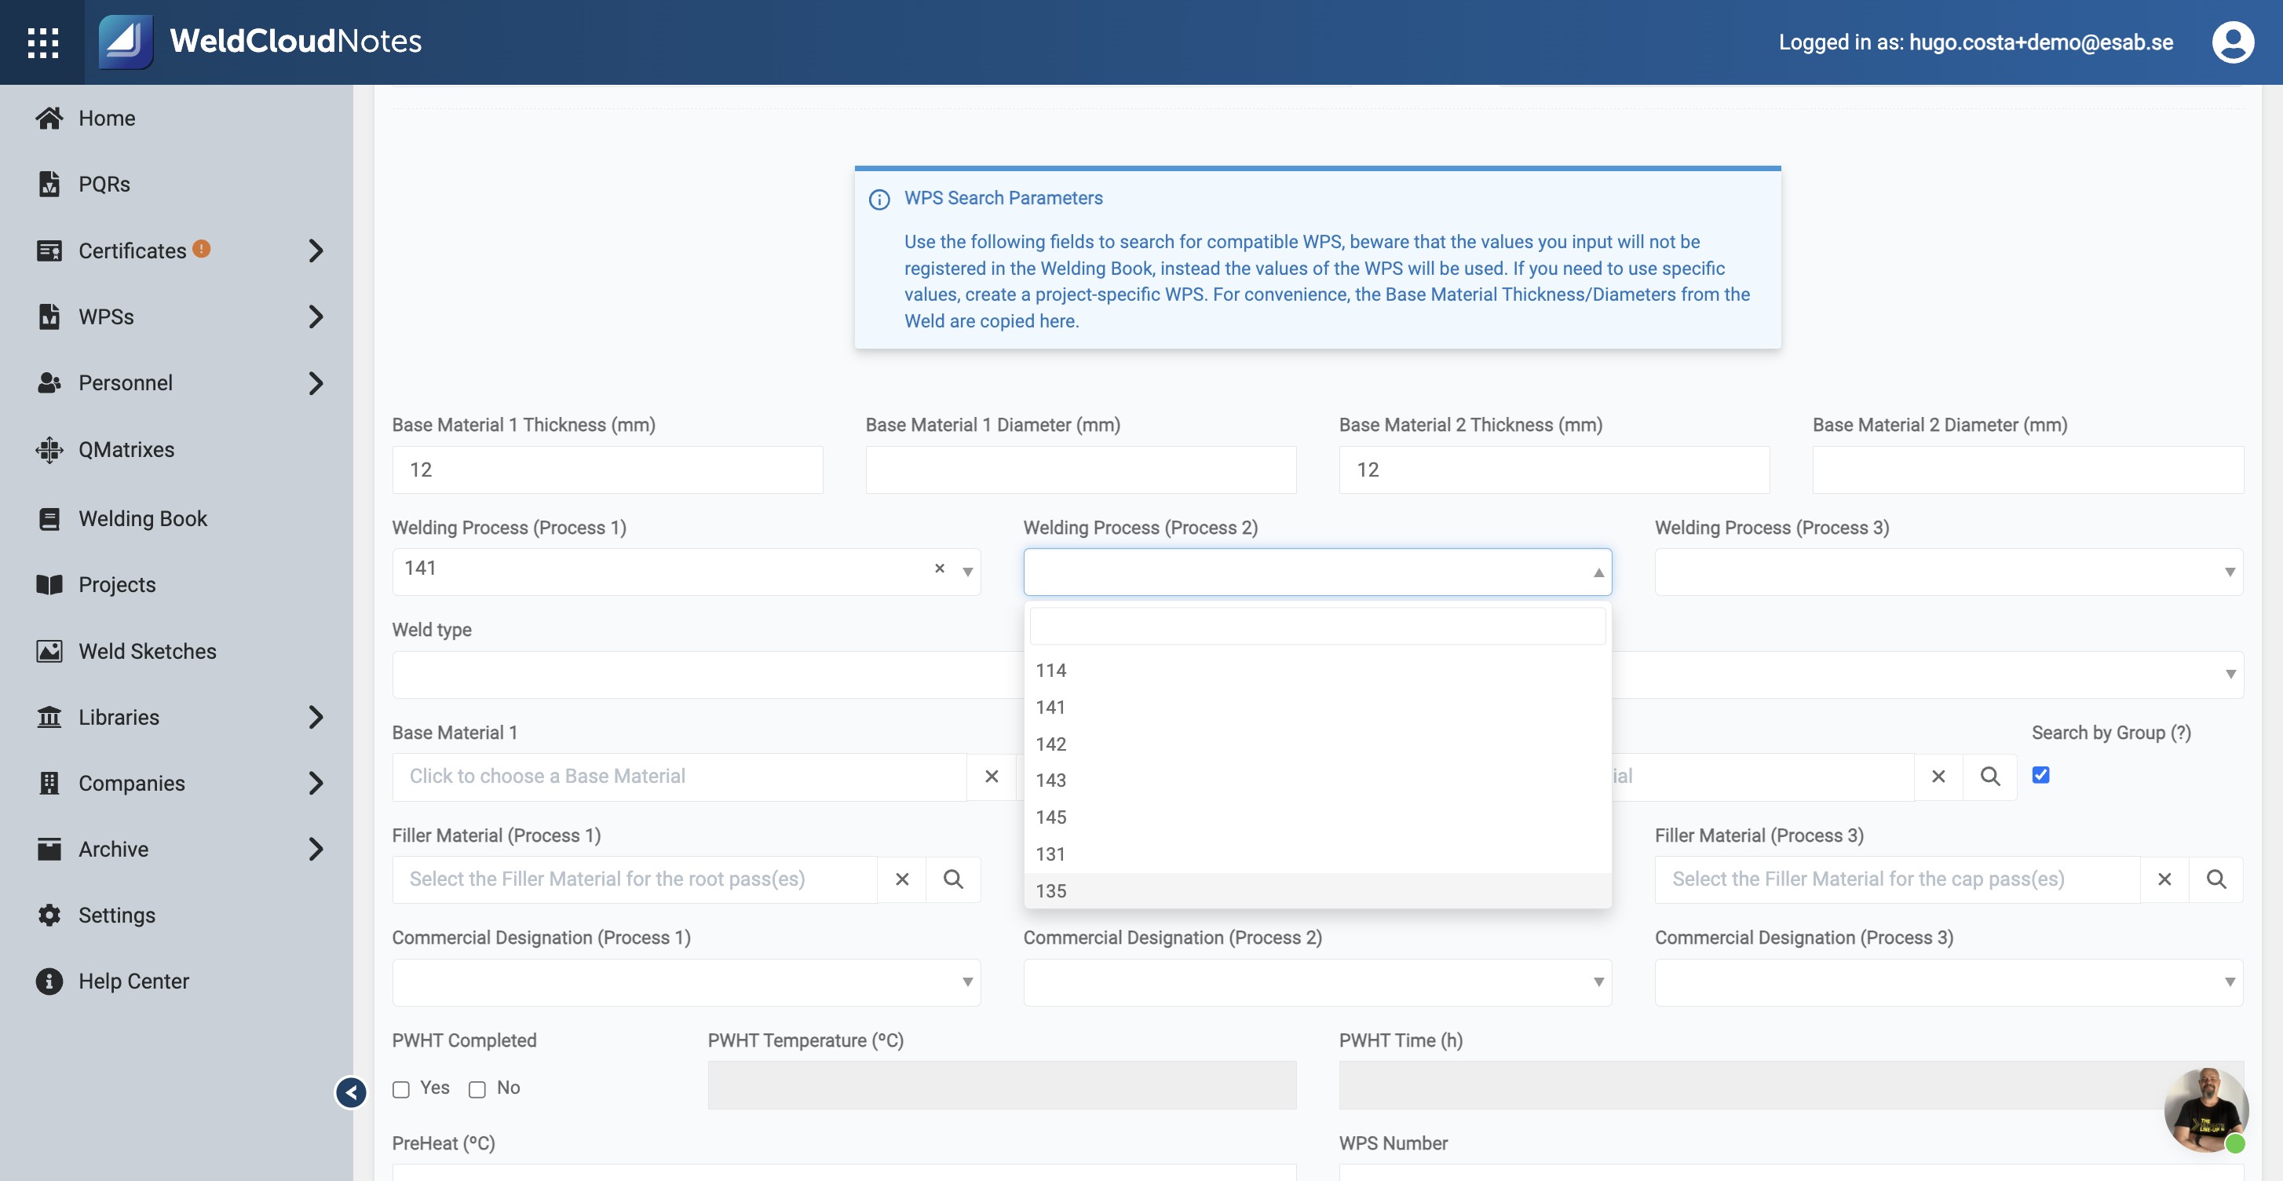Expand the Archive submenu chevron
This screenshot has width=2283, height=1181.
click(x=316, y=850)
